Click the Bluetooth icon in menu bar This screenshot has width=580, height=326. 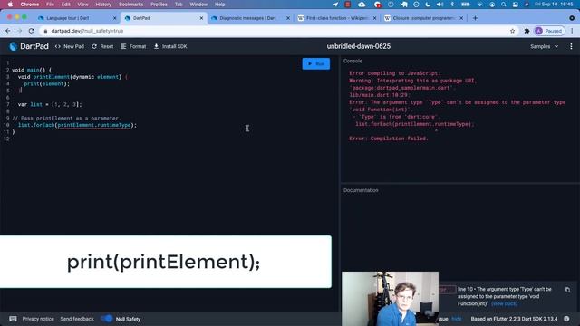[452, 5]
